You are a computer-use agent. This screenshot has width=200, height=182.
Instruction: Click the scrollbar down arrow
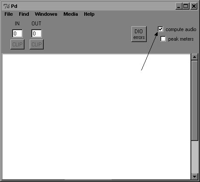195,177
